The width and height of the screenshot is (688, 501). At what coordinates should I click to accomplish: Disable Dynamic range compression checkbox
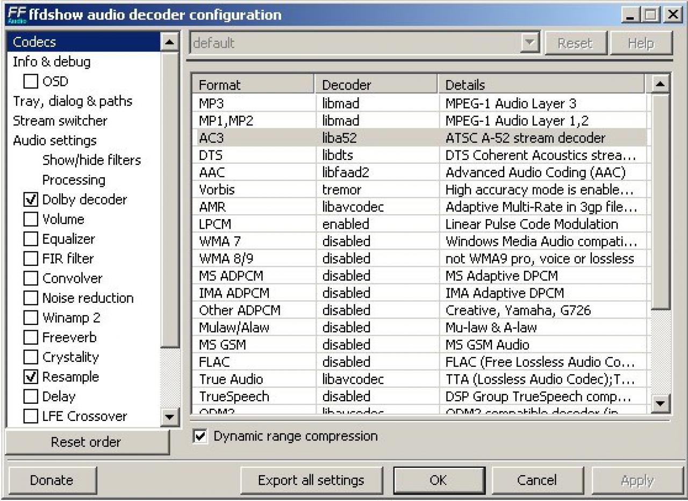[x=200, y=436]
